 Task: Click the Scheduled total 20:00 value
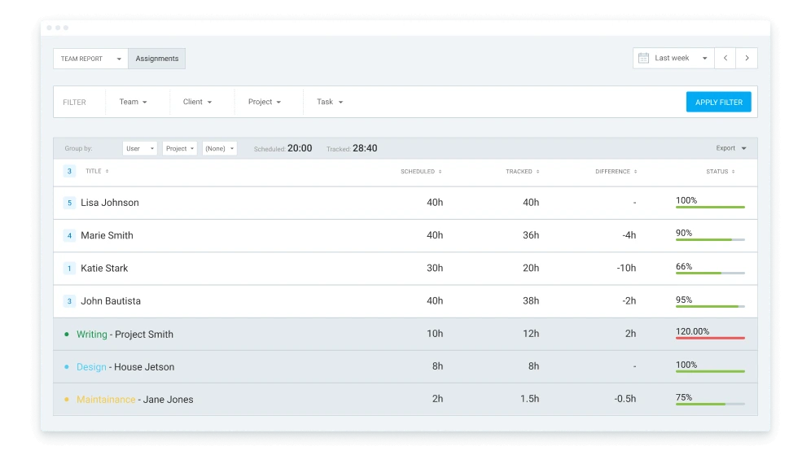pyautogui.click(x=300, y=148)
